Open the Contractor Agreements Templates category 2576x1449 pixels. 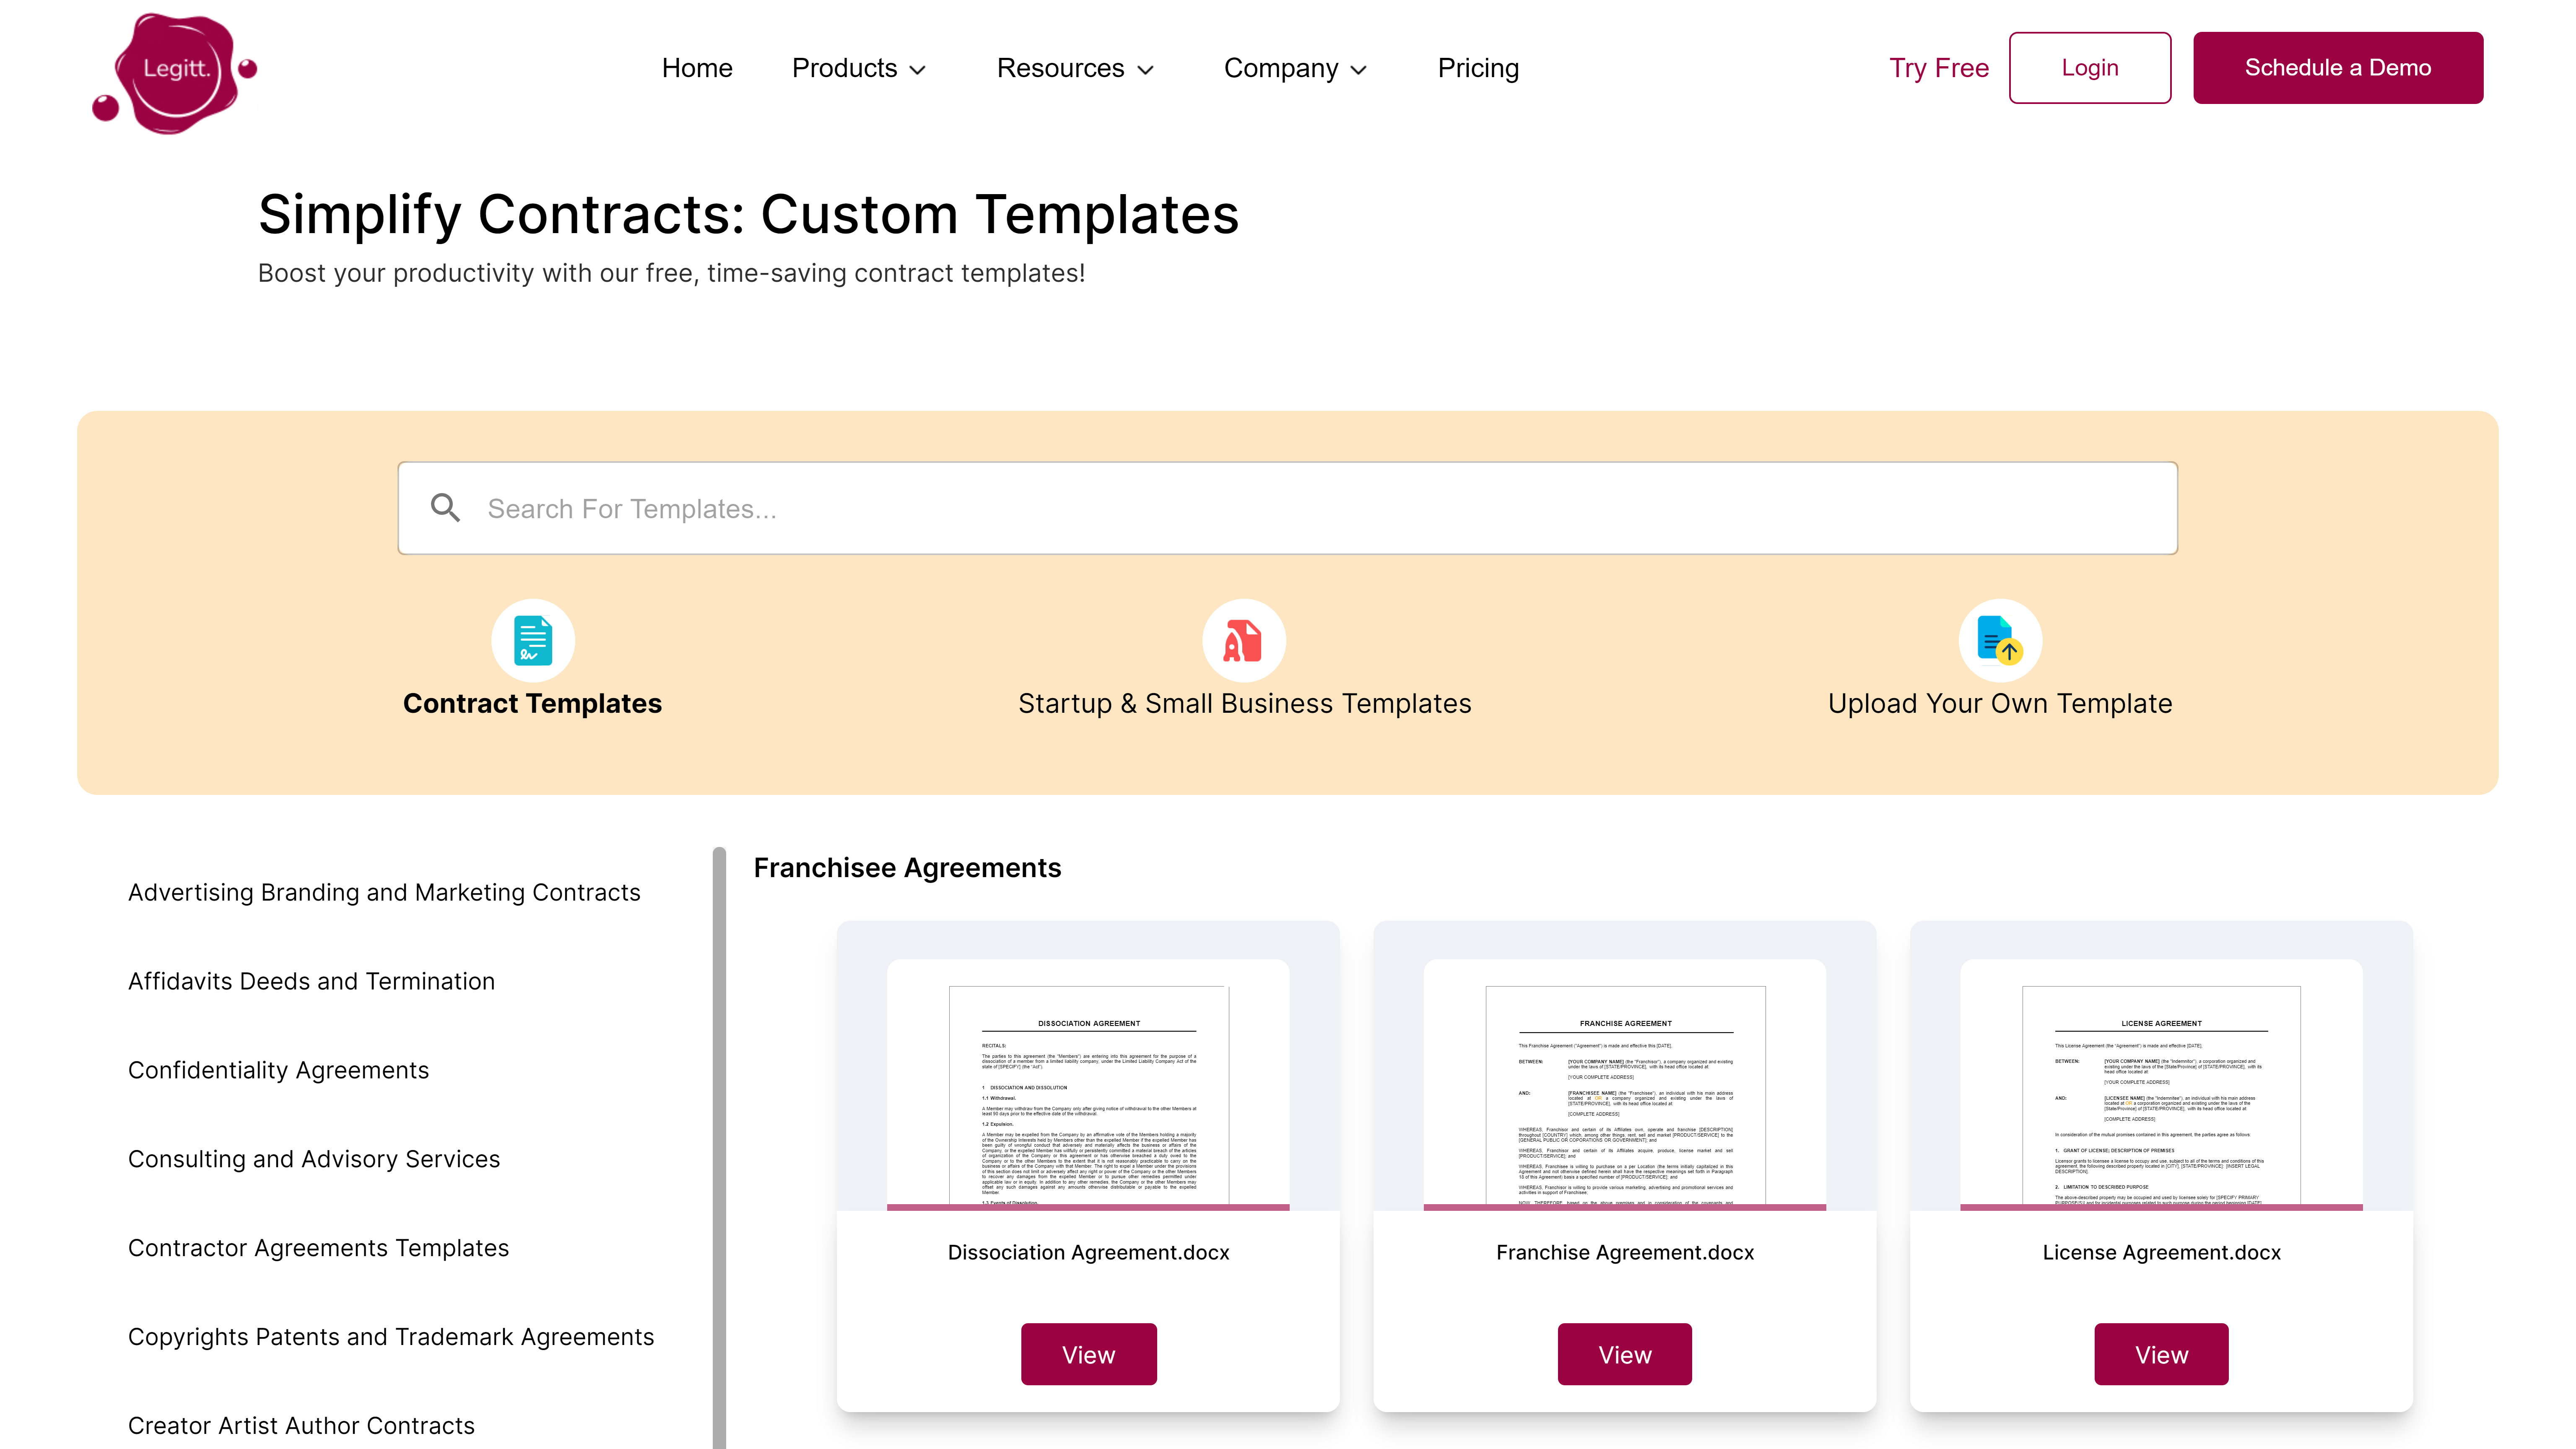pos(318,1248)
